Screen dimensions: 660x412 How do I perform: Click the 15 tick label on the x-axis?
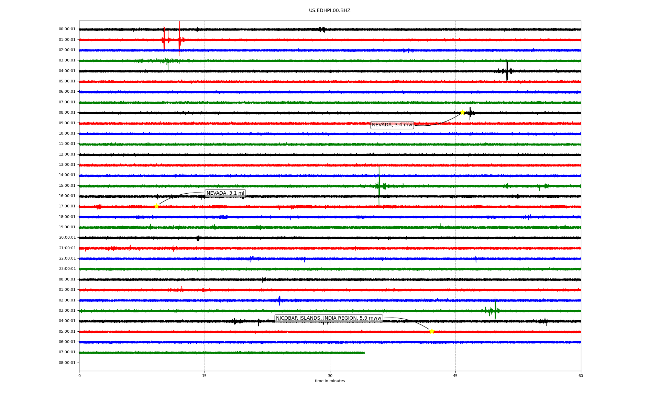pos(205,376)
